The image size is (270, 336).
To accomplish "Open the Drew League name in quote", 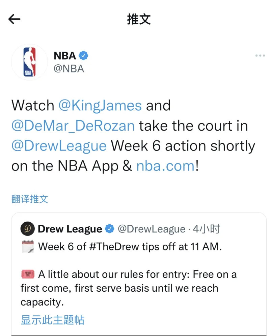I will 70,229.
